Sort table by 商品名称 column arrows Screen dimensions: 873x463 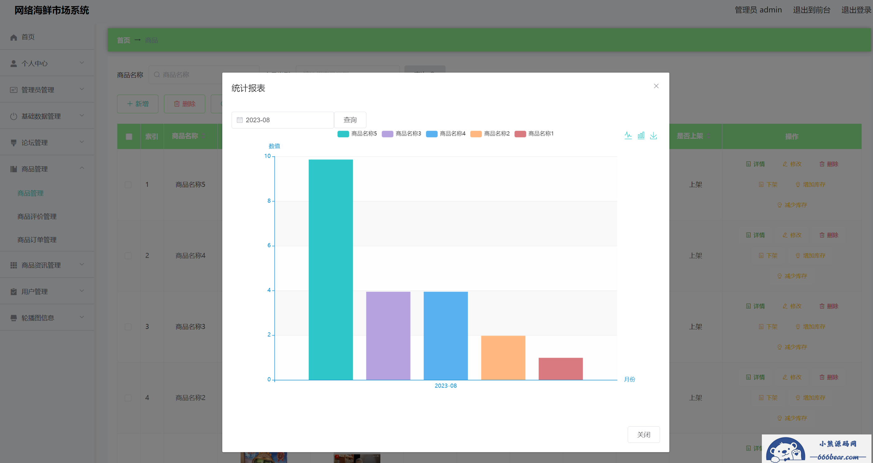click(203, 136)
